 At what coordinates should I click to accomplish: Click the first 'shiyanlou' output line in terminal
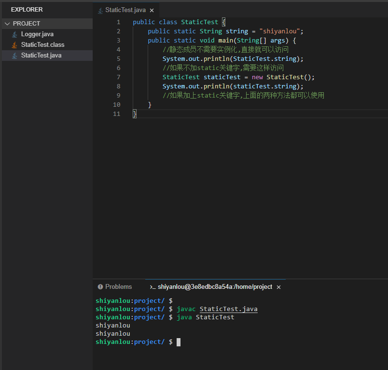pyautogui.click(x=113, y=326)
